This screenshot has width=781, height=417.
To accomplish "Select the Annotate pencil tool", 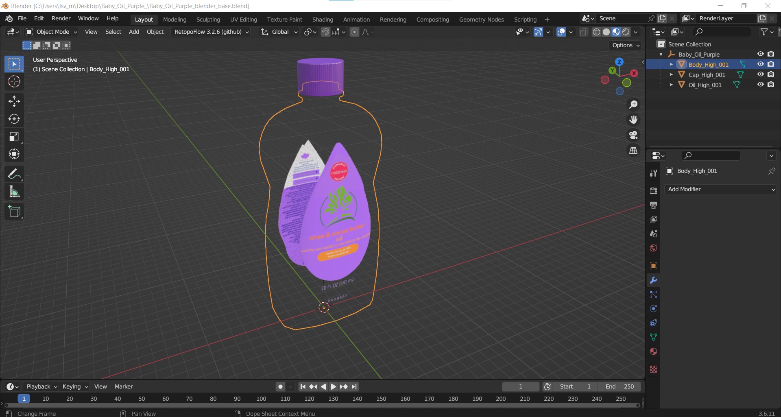I will (14, 174).
